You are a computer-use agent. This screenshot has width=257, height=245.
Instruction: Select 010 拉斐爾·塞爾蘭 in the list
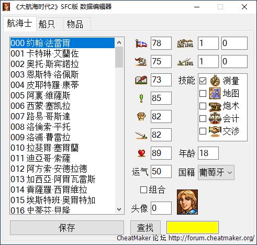pyautogui.click(x=62, y=148)
